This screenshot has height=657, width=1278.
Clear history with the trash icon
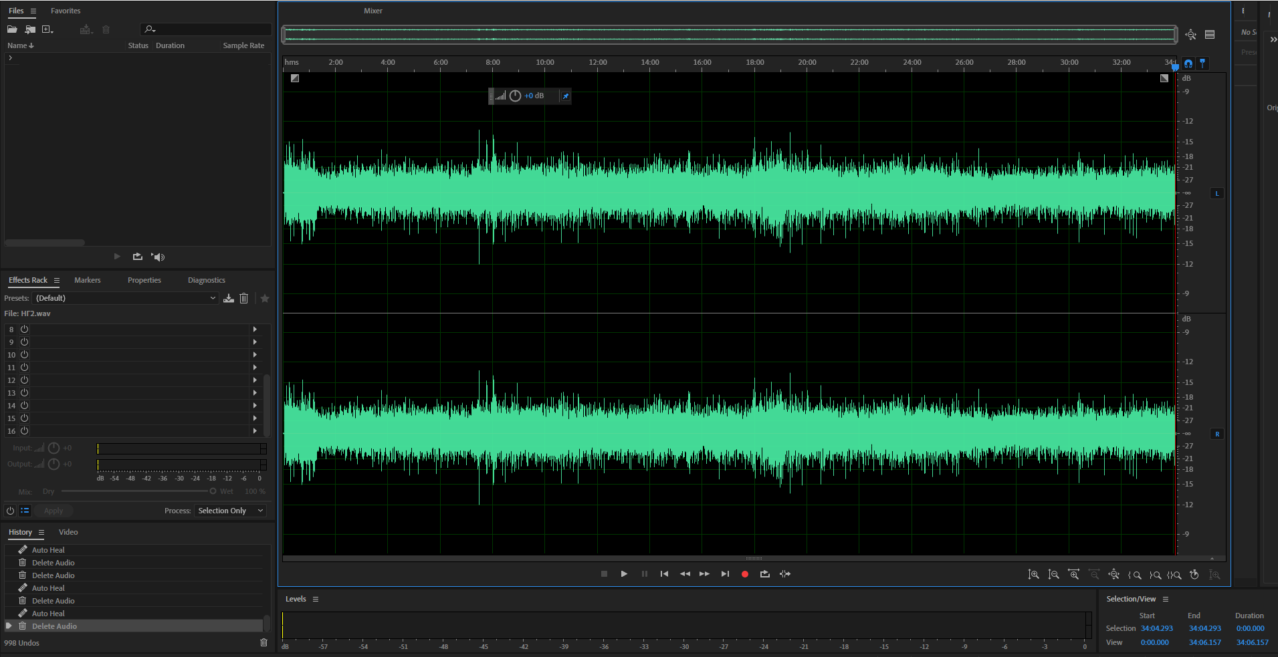(263, 642)
